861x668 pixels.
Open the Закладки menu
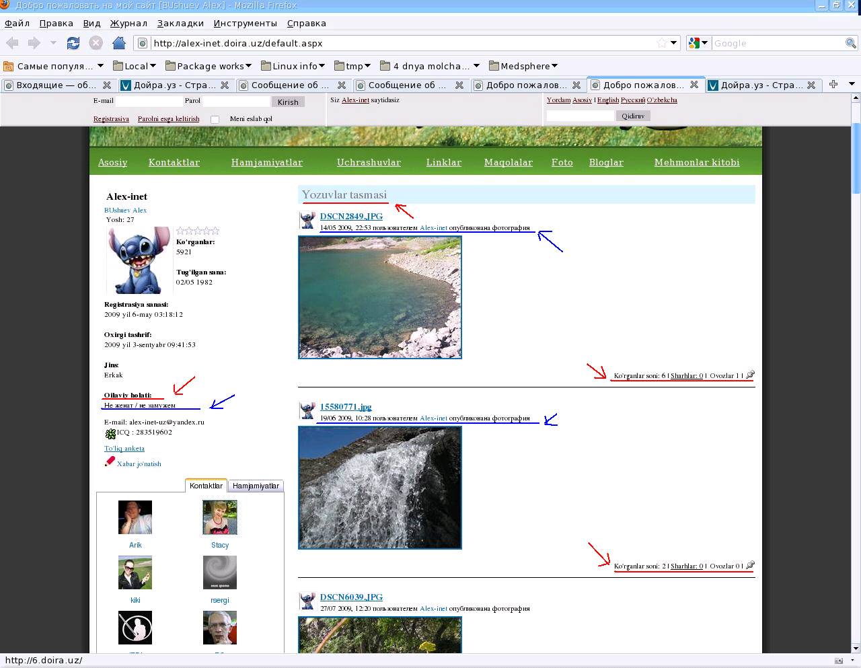coord(180,23)
